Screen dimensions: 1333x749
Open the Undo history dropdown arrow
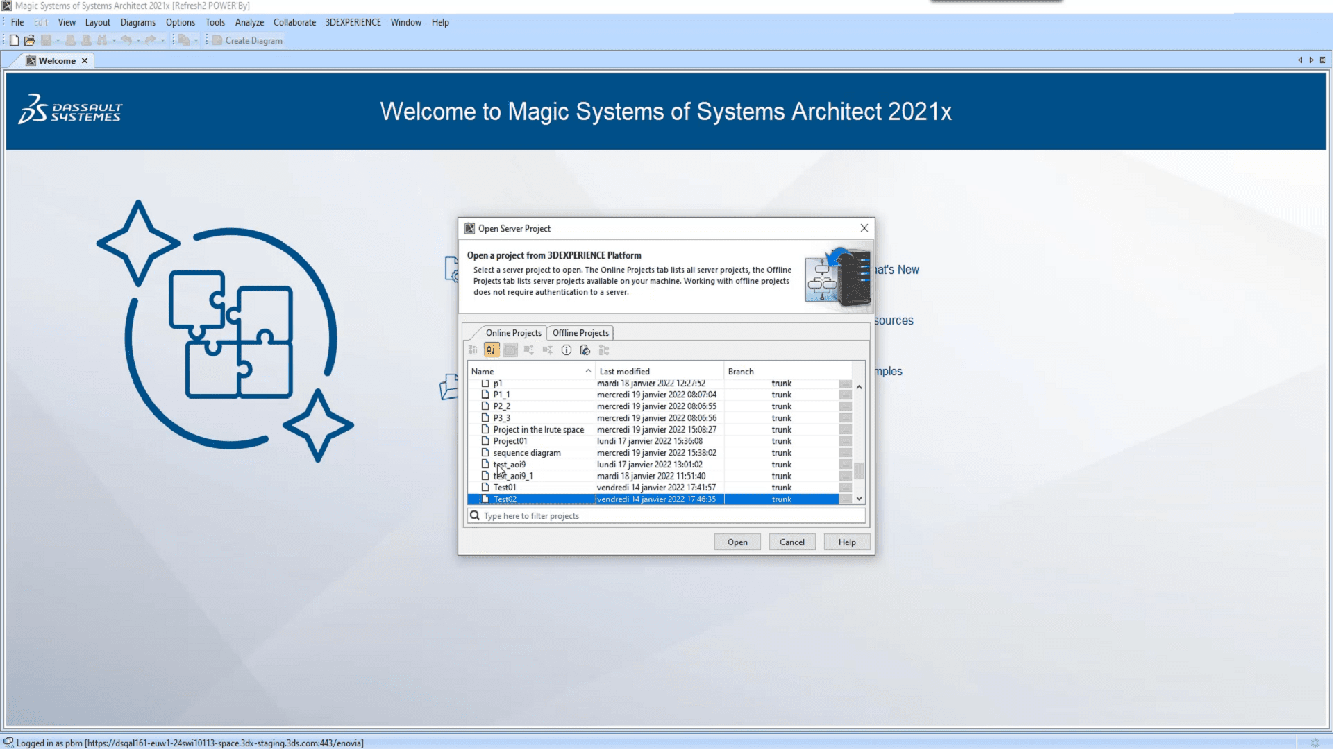138,41
